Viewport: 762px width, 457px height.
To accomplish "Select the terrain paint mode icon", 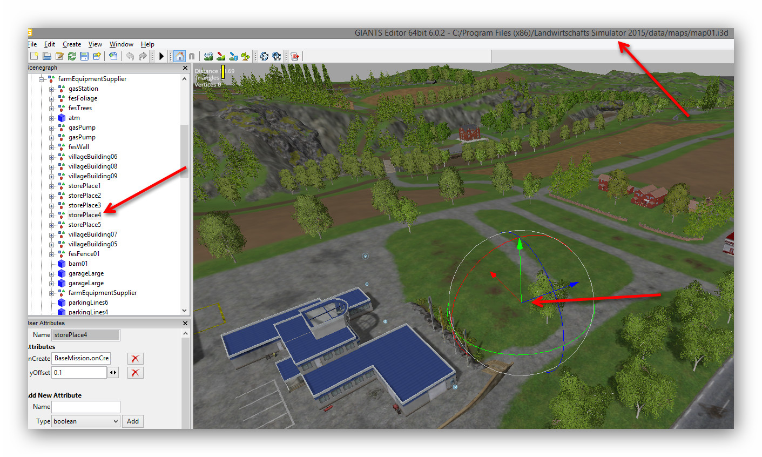I will (x=221, y=56).
